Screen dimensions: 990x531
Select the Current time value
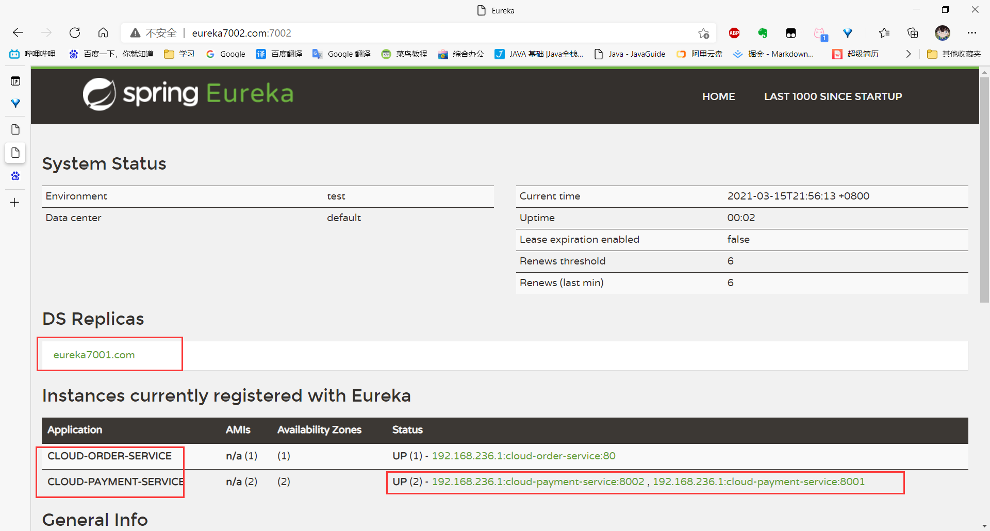(x=798, y=196)
